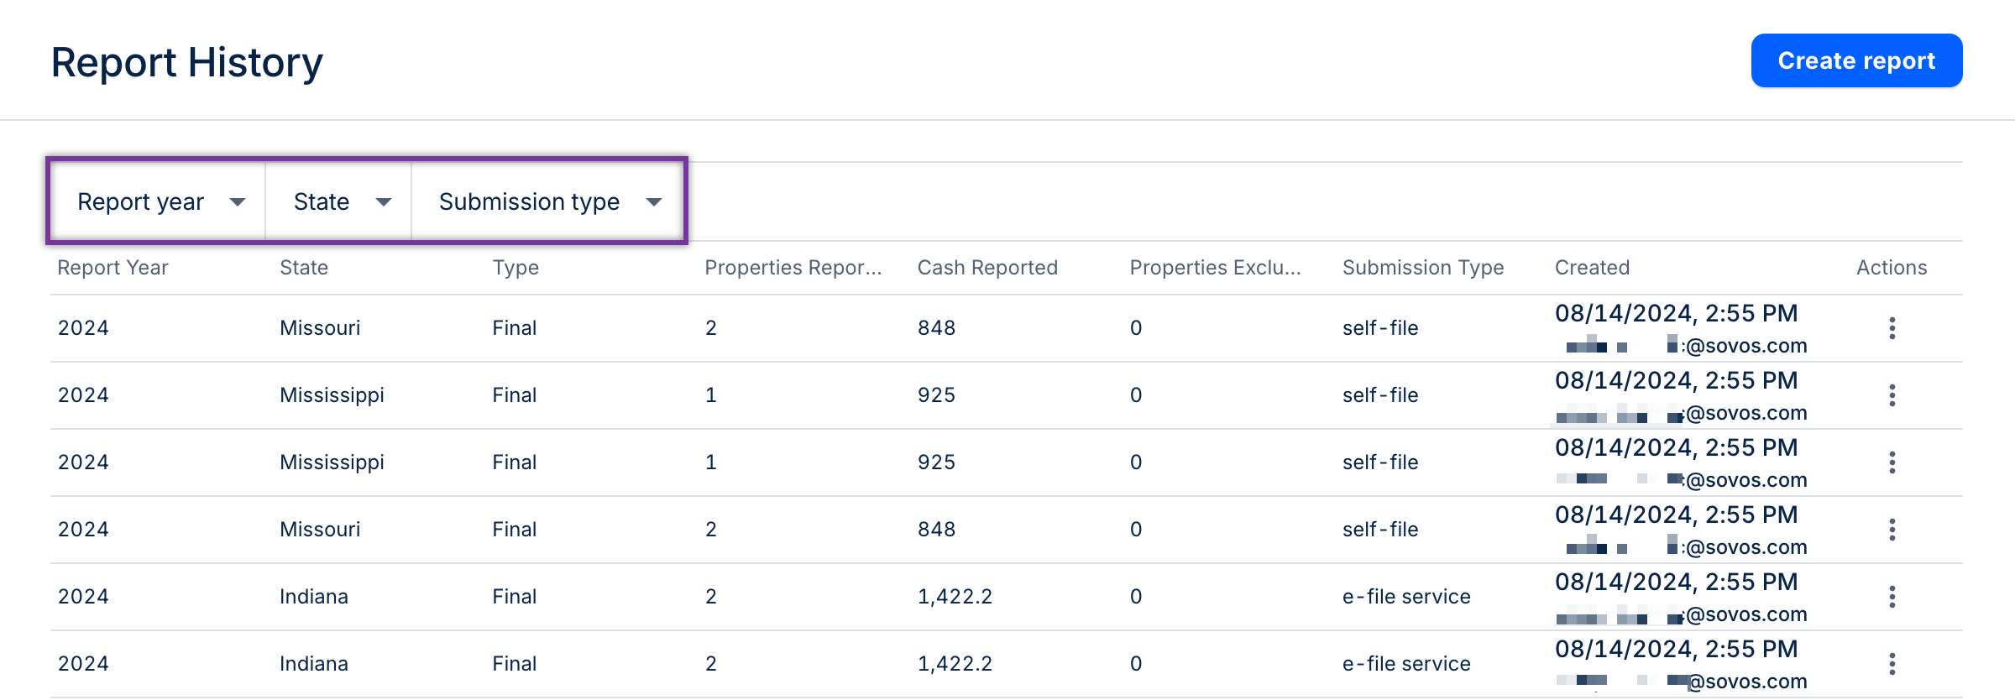Open the Submission type filter dropdown

549,201
